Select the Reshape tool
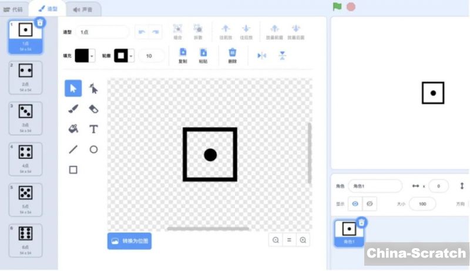The height and width of the screenshot is (271, 470). click(93, 89)
